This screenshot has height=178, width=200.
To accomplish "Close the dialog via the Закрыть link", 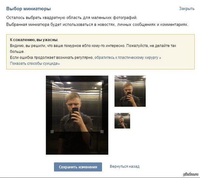I will [x=187, y=9].
